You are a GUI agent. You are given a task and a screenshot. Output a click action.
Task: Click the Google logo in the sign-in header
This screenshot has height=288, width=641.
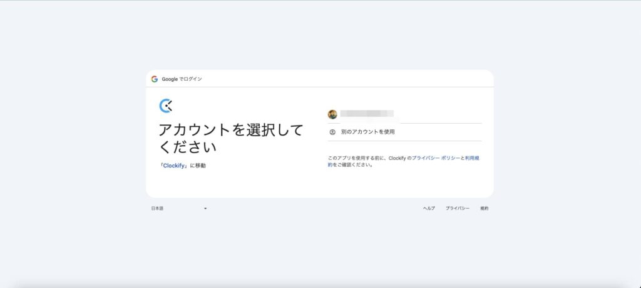[x=154, y=79]
